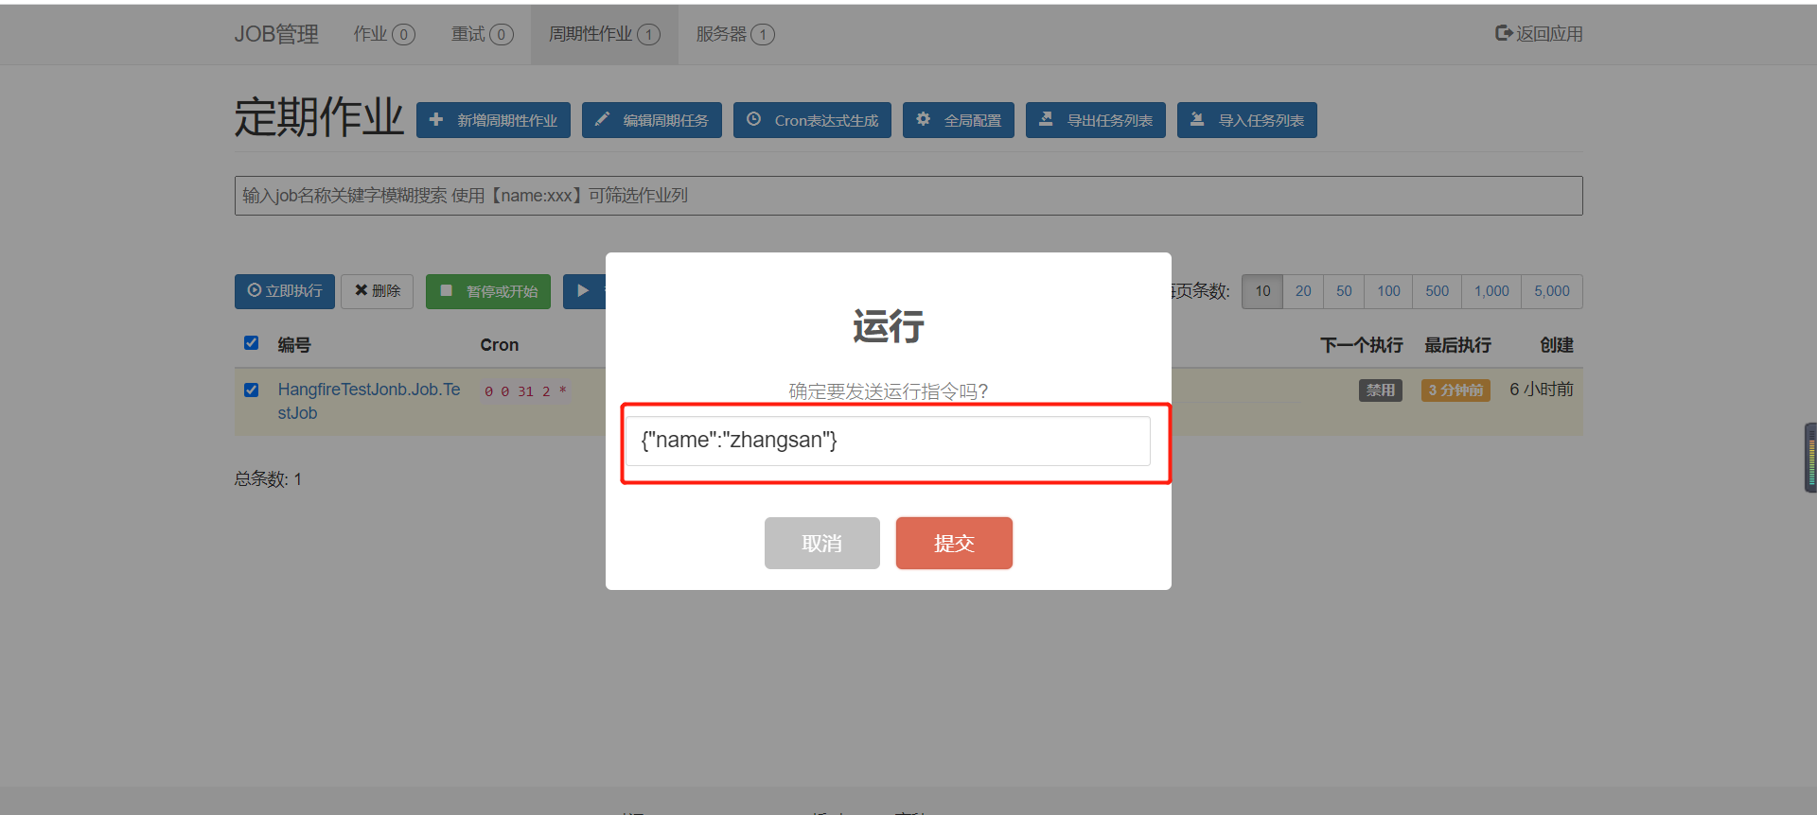Image resolution: width=1817 pixels, height=815 pixels.
Task: Click the job name search box
Action: 908,196
